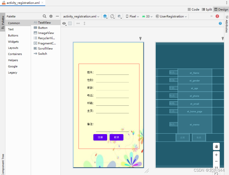This screenshot has width=229, height=175.
Task: Toggle the Palette side tab
Action: (2, 22)
